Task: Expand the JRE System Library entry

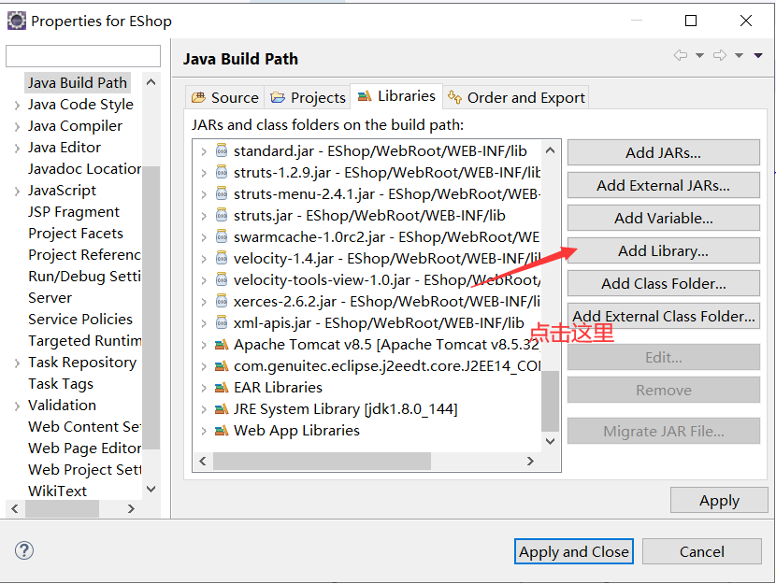Action: pos(206,409)
